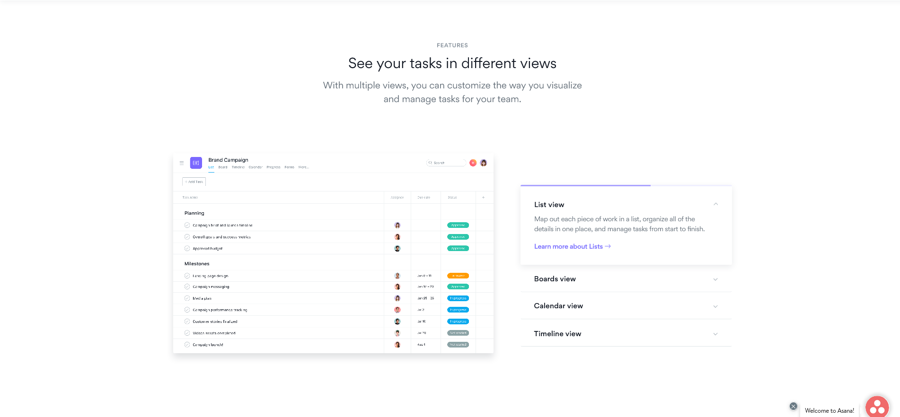Click the assignee avatar for Approved budget
Screen dimensions: 900x417
coord(397,249)
